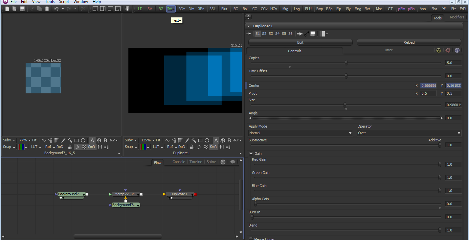Switch to the Jitter tab
Screen dimensions: 469x240
point(389,50)
